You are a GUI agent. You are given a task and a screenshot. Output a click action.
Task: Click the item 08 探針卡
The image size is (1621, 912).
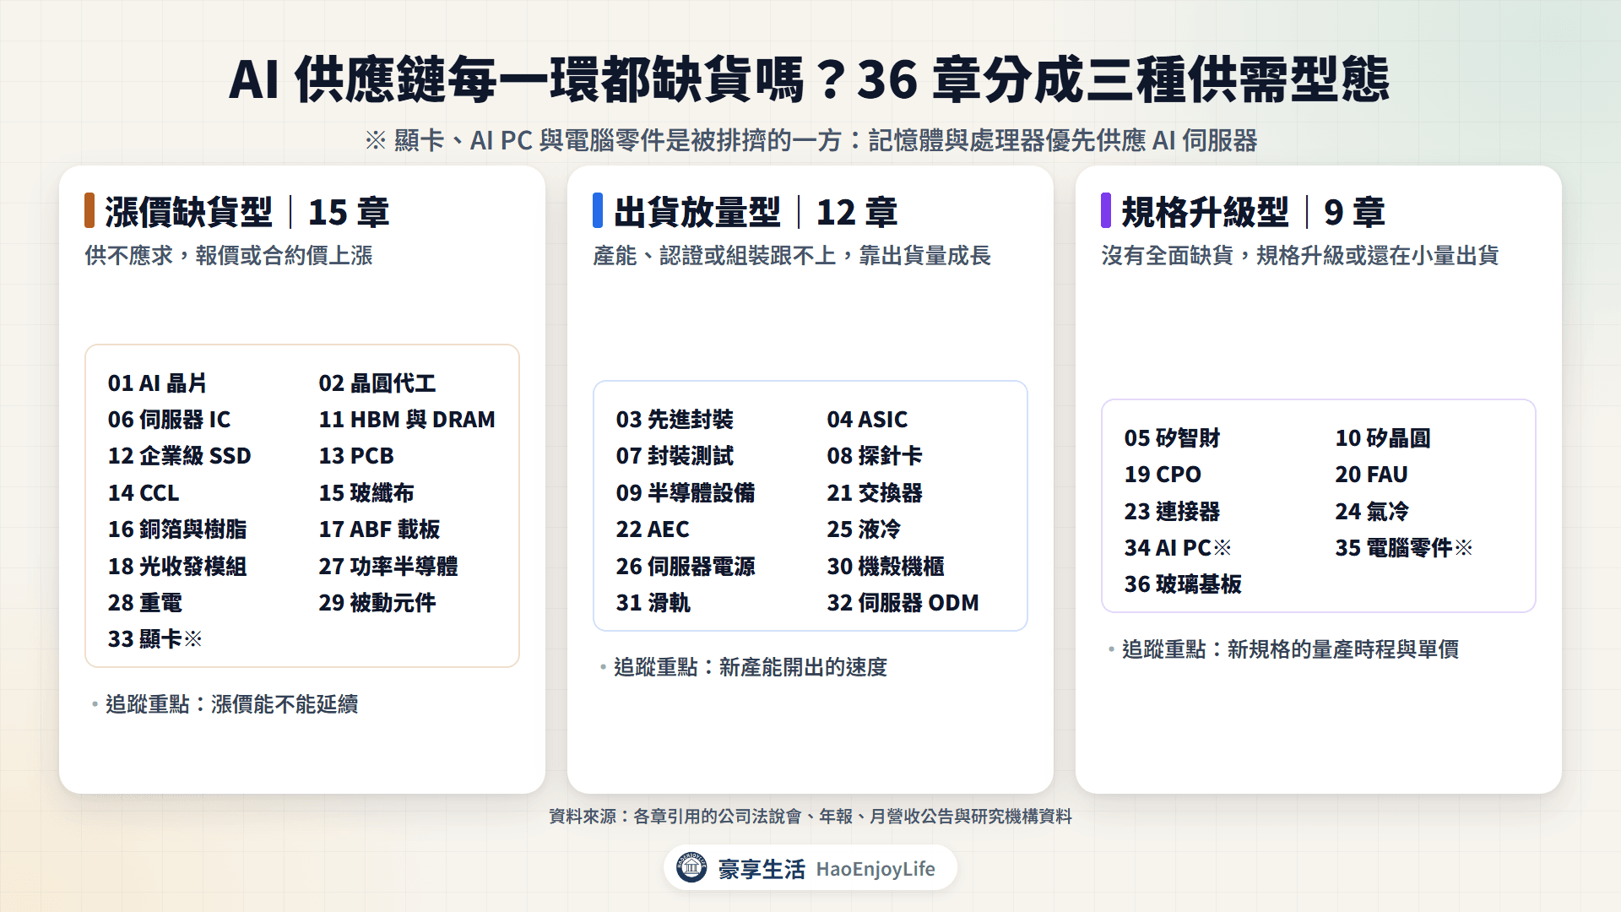[x=875, y=456]
